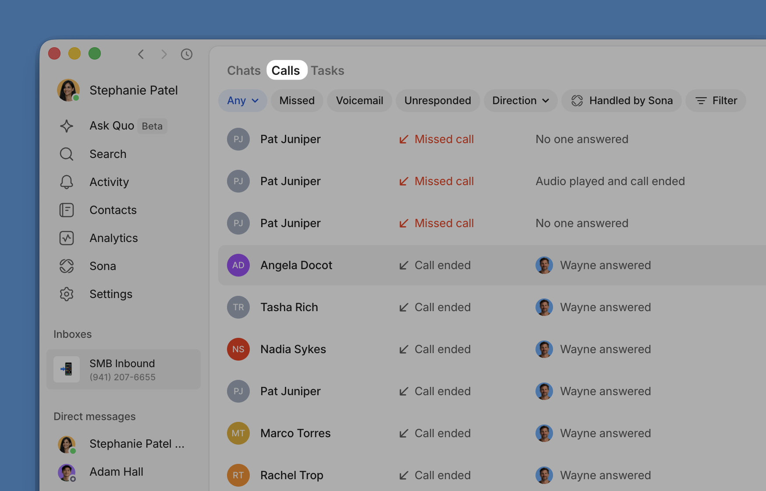The width and height of the screenshot is (766, 491).
Task: Click Nadia Sykes NS avatar
Action: click(238, 349)
